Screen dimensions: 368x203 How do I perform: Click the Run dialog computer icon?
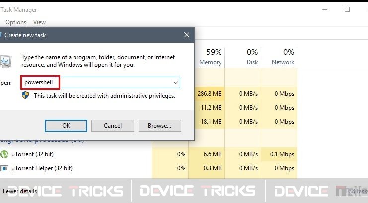click(5, 61)
